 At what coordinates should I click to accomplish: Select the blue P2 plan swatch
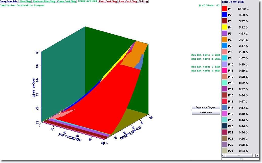(224, 15)
